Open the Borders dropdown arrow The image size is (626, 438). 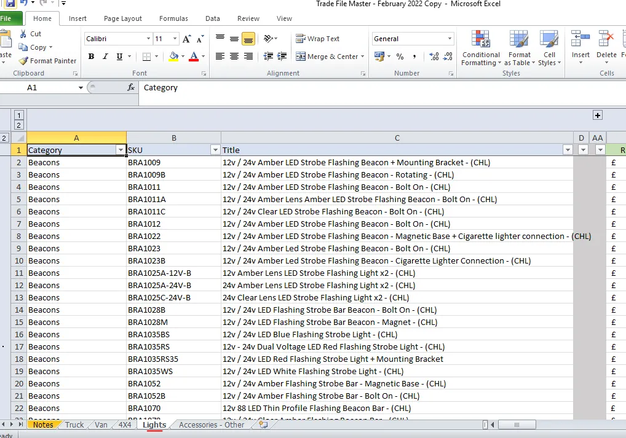click(x=156, y=57)
